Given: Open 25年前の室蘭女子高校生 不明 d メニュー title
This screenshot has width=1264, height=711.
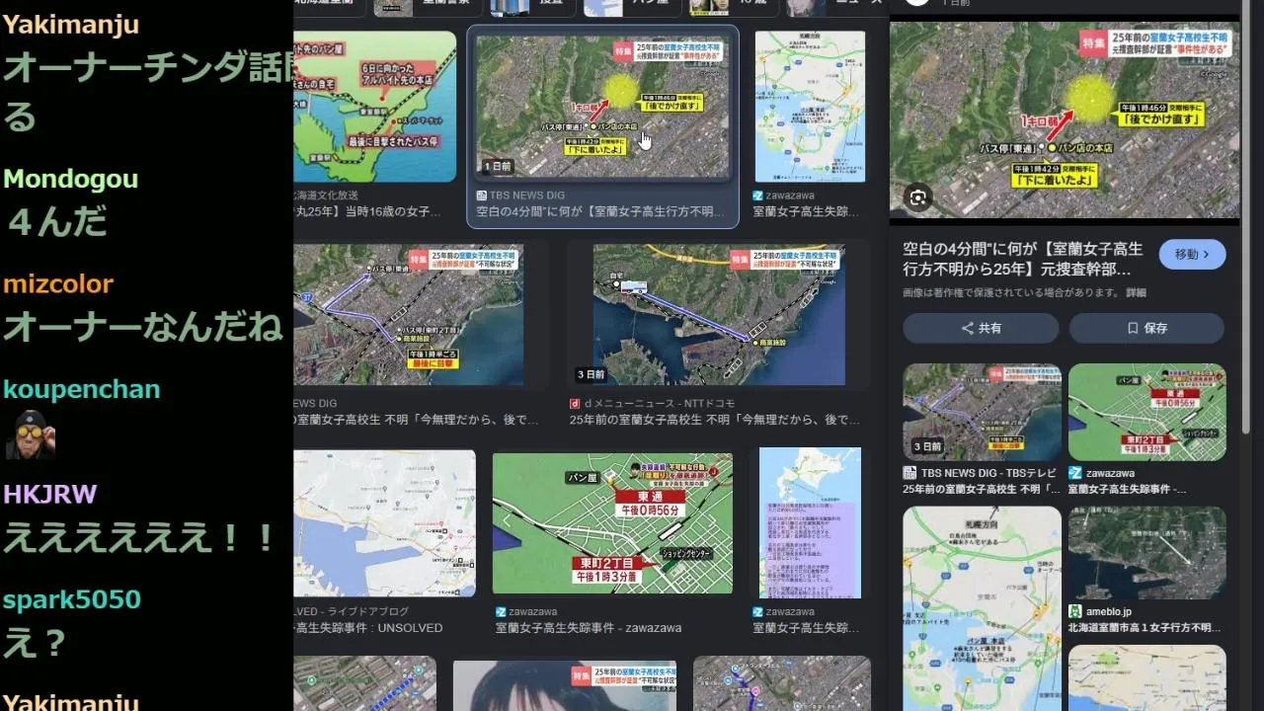Looking at the screenshot, I should pos(715,420).
